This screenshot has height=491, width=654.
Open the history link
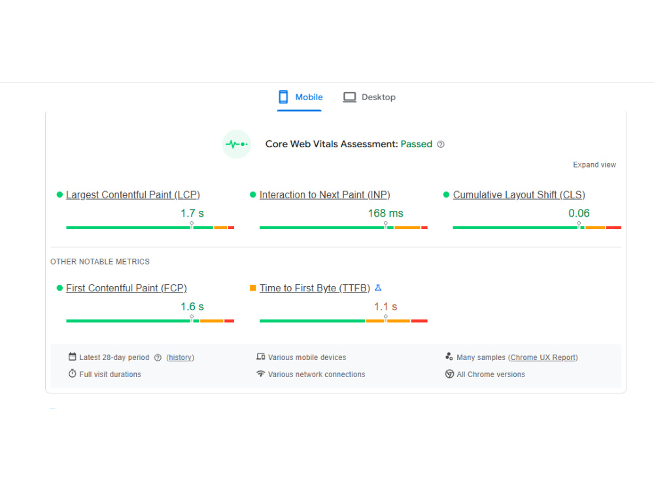pos(181,357)
